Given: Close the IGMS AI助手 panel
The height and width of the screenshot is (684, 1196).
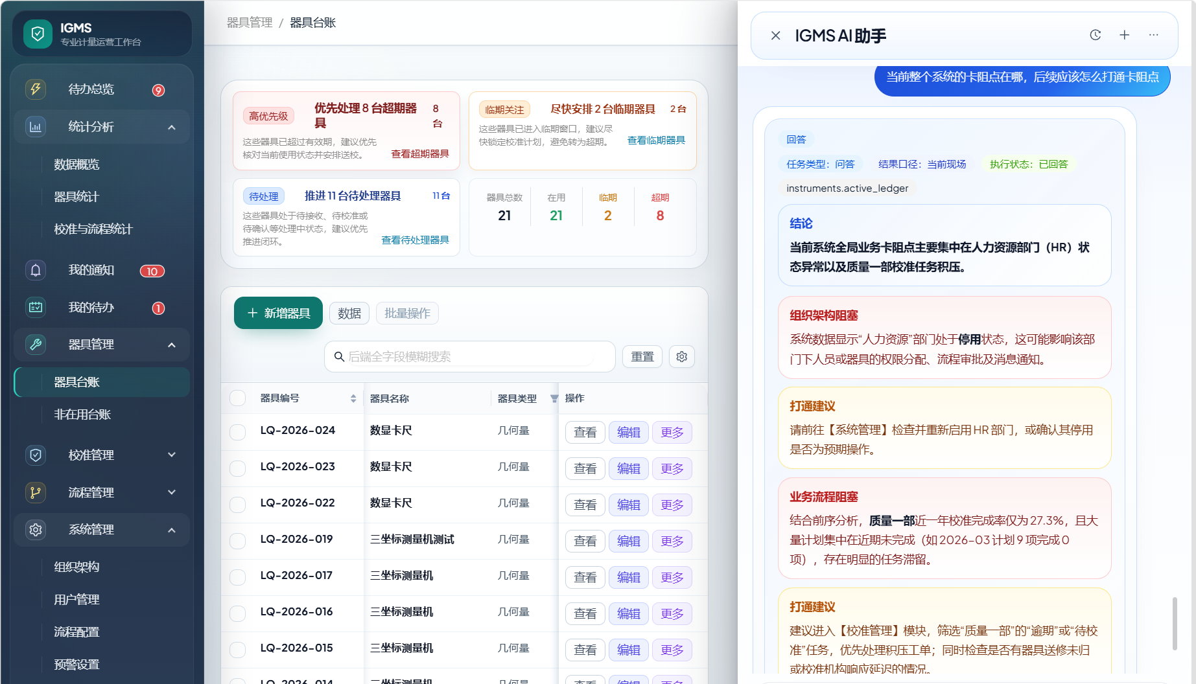Looking at the screenshot, I should pyautogui.click(x=775, y=36).
